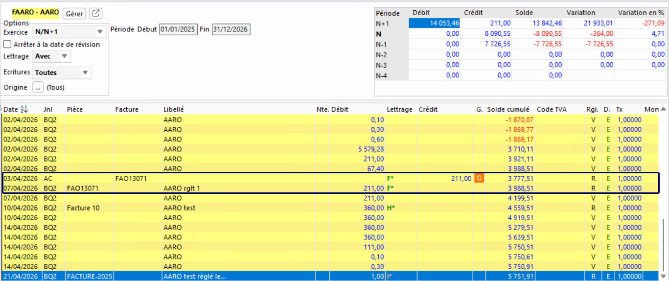Click the Lettrage column header
Image resolution: width=669 pixels, height=281 pixels.
[x=399, y=109]
